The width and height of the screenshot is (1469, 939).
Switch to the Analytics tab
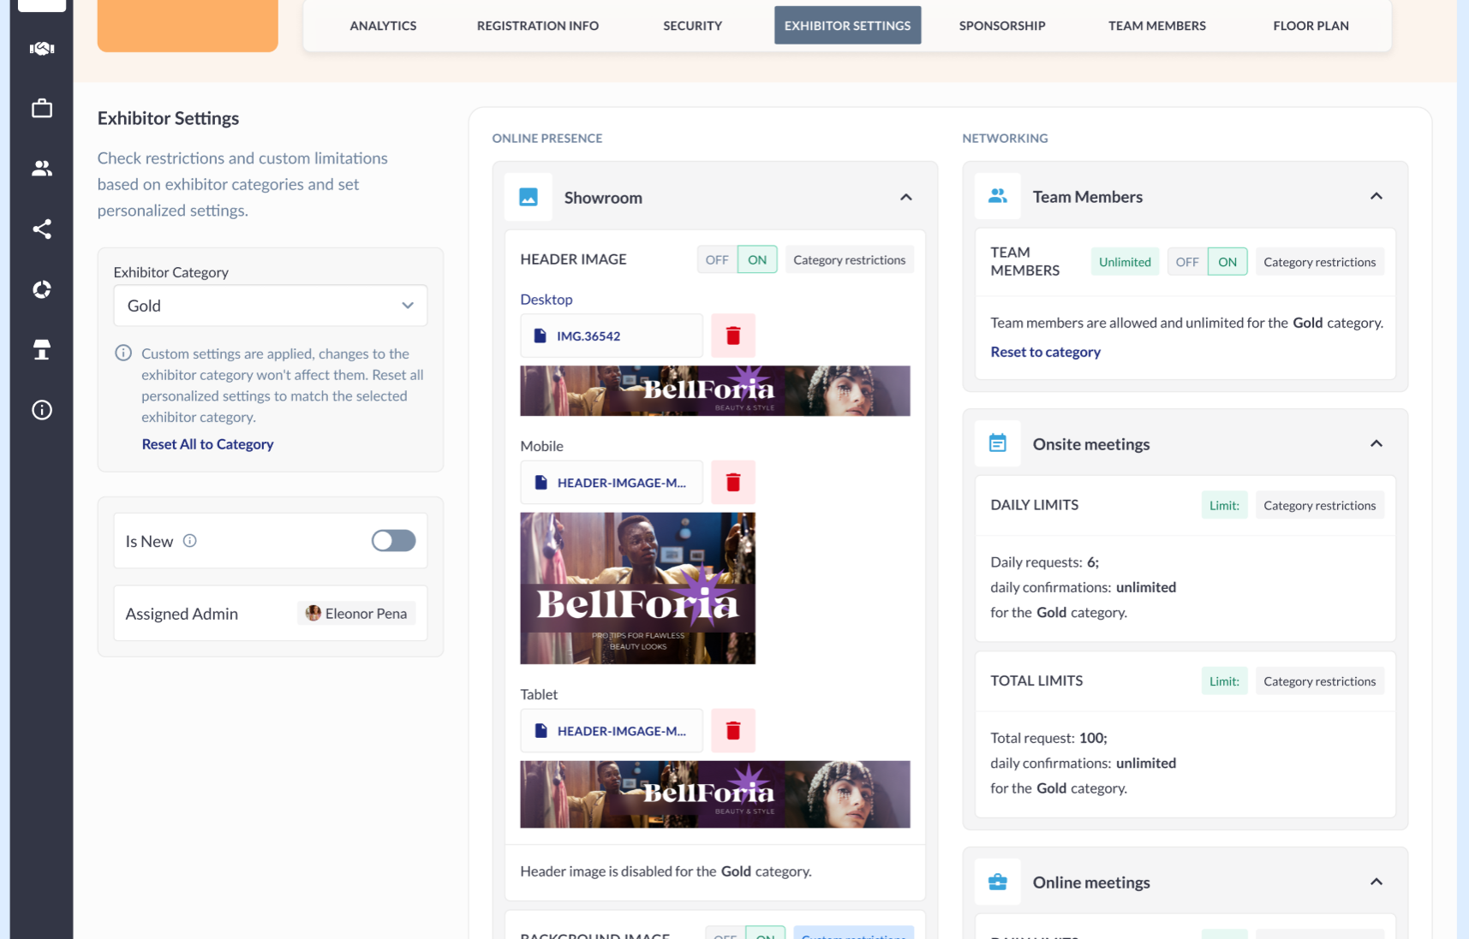383,26
